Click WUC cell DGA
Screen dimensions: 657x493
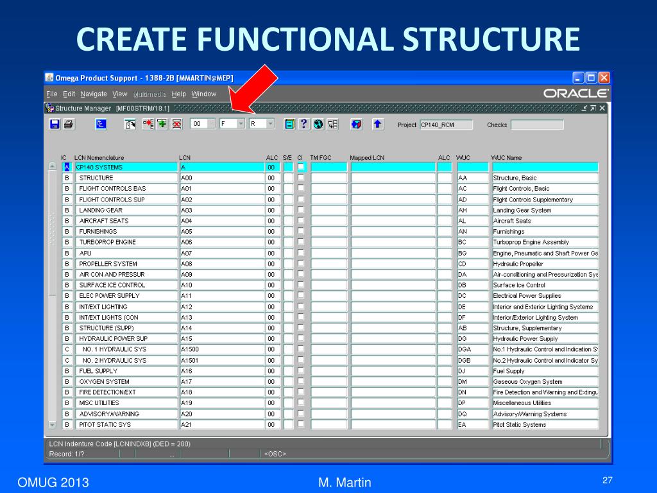[x=473, y=349]
